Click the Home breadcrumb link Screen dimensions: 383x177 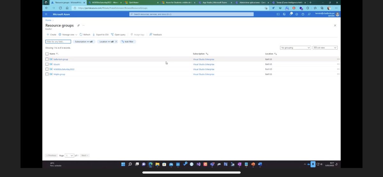coord(48,20)
